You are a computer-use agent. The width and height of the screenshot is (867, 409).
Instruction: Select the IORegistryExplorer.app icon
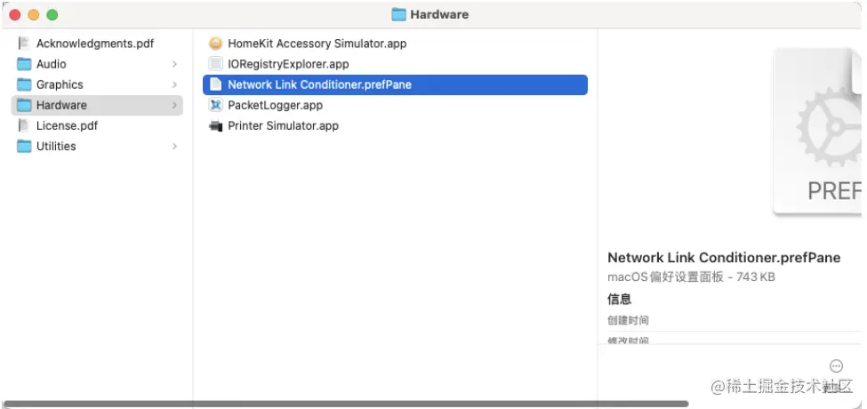coord(216,63)
